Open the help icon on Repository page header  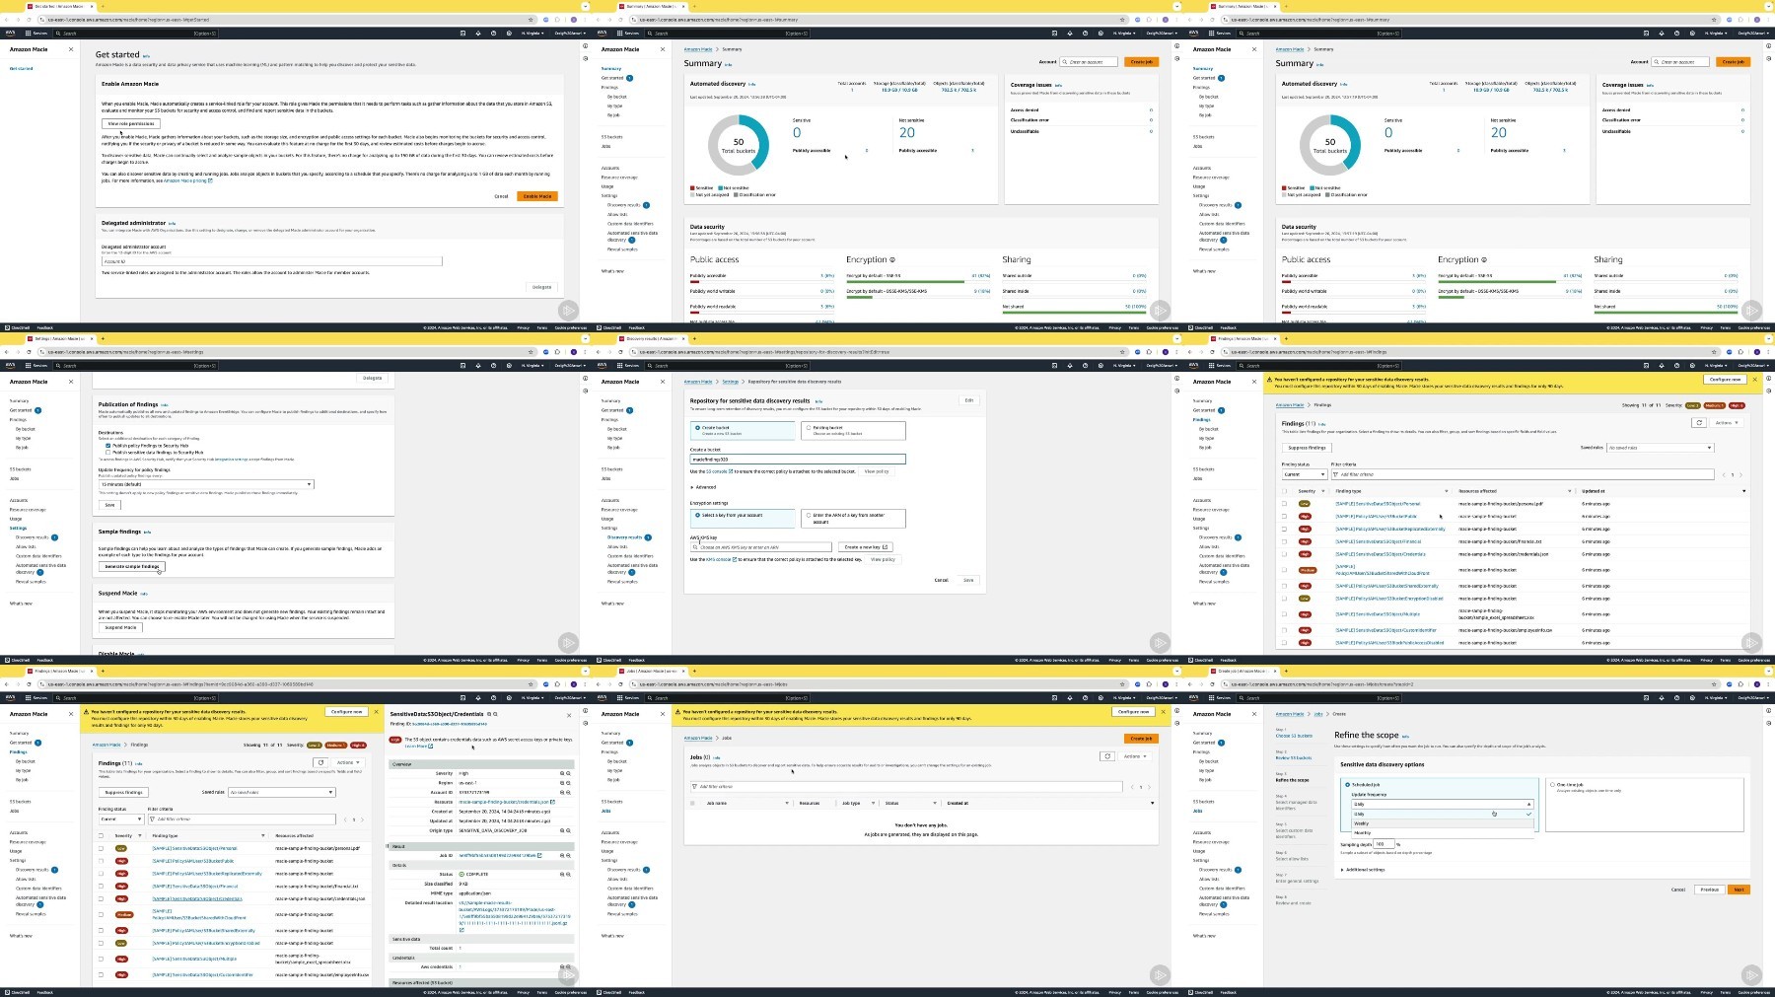coord(1085,365)
